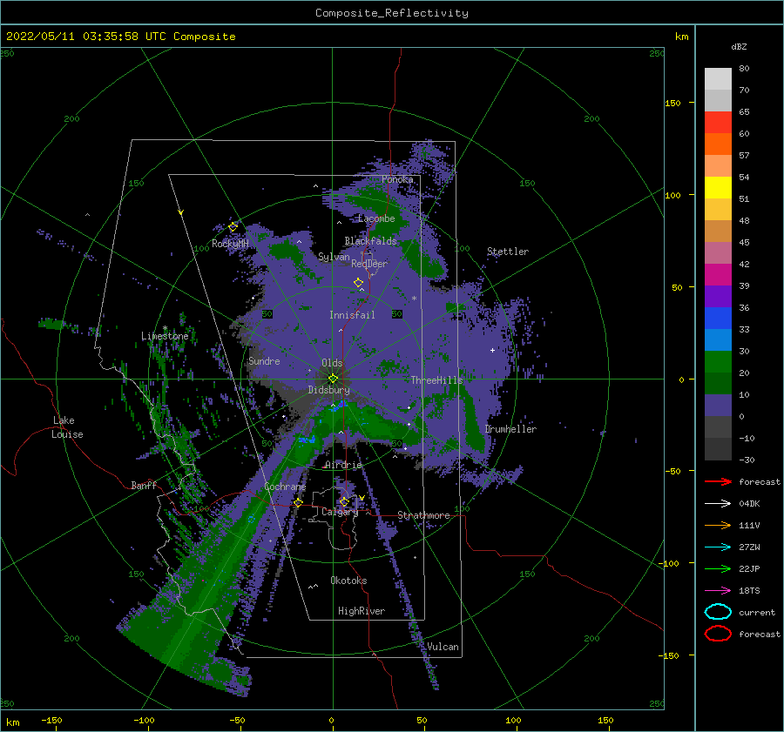784x732 pixels.
Task: Click the Sundre label
Action: coord(264,360)
